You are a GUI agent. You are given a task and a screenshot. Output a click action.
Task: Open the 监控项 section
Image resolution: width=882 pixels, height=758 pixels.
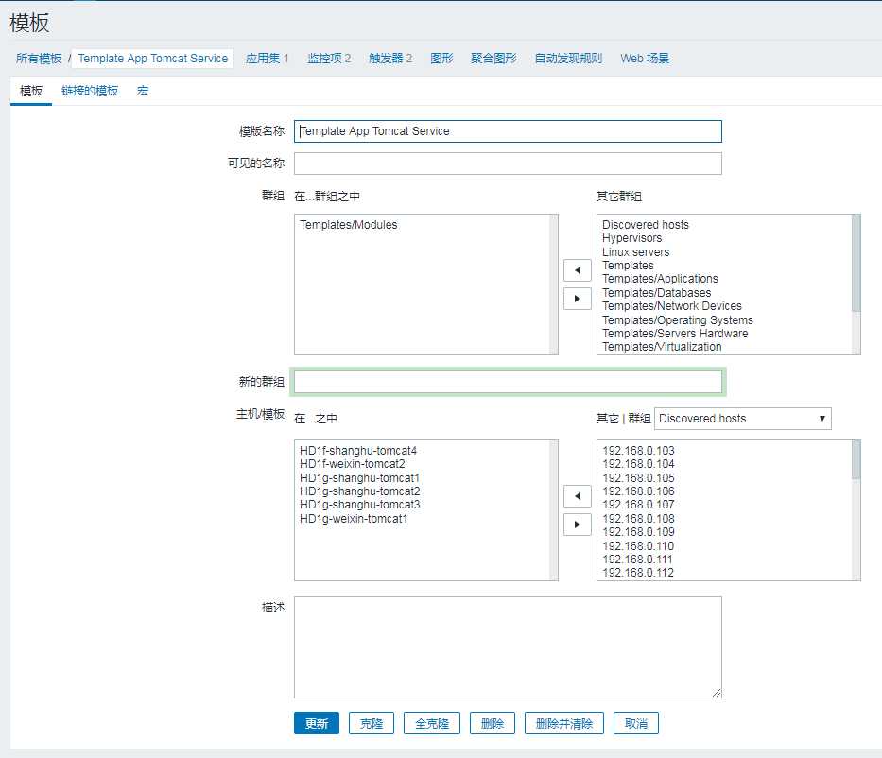pyautogui.click(x=329, y=59)
